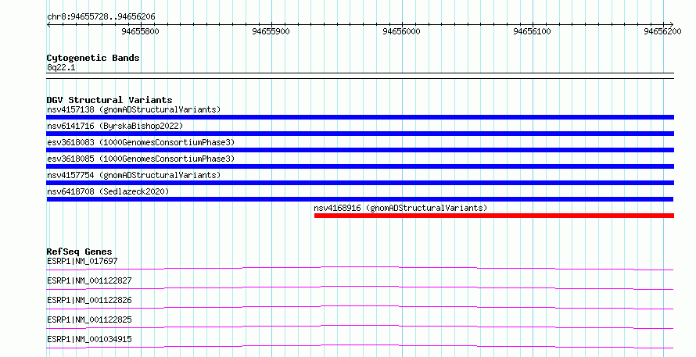Screen dimensions: 696x357
Task: Click ruler position label 94656100
Action: click(532, 31)
